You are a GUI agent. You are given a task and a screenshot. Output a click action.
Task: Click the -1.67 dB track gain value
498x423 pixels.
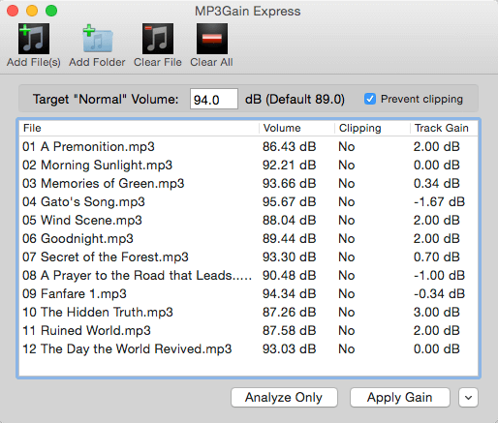[439, 202]
